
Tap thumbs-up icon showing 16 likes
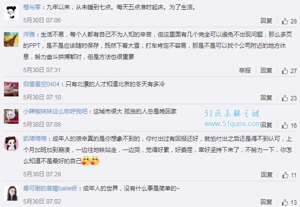[285, 126]
